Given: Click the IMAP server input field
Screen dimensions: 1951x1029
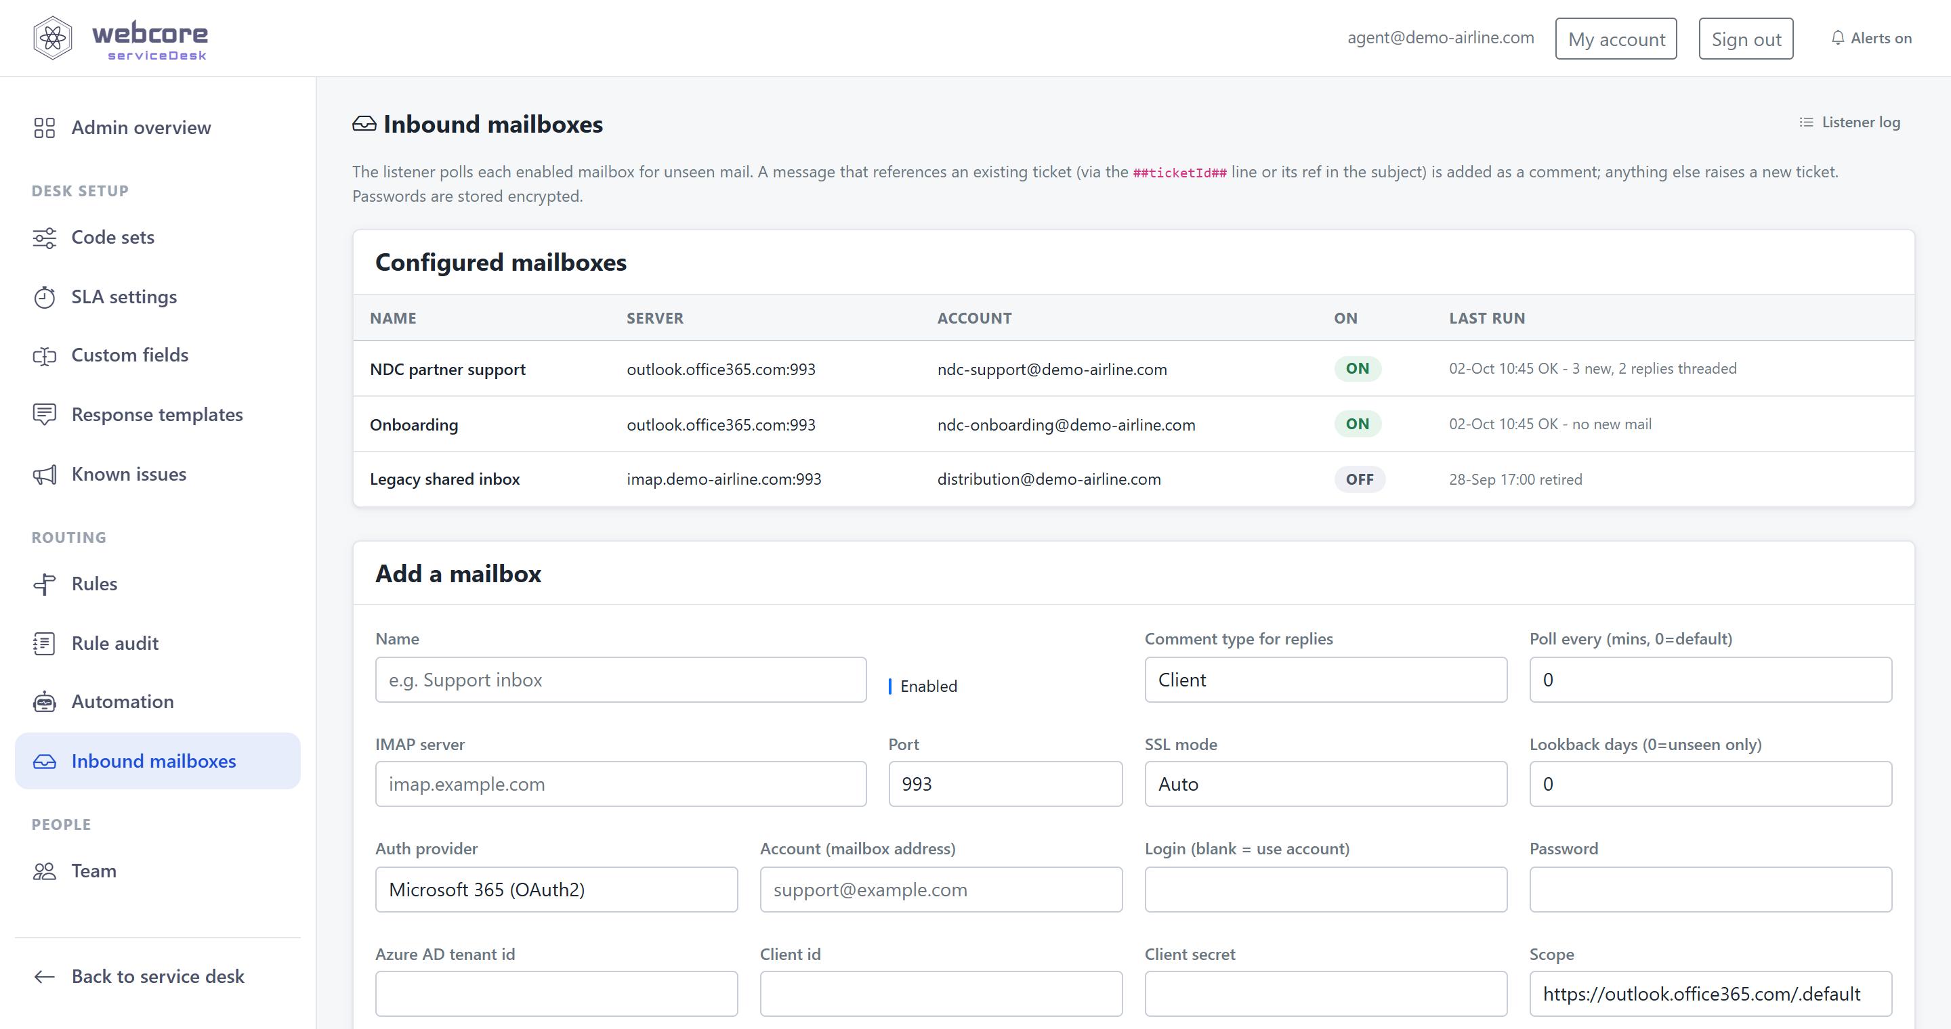Looking at the screenshot, I should pyautogui.click(x=621, y=784).
